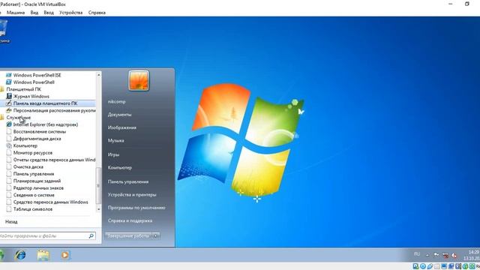Open Восстановление системы
This screenshot has width=480, height=270.
(36, 131)
